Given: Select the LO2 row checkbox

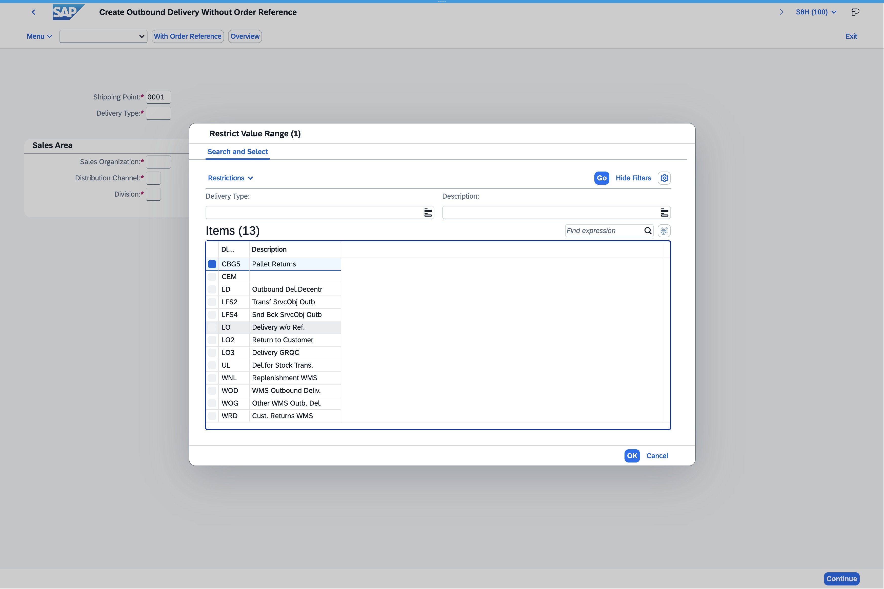Looking at the screenshot, I should [x=212, y=340].
